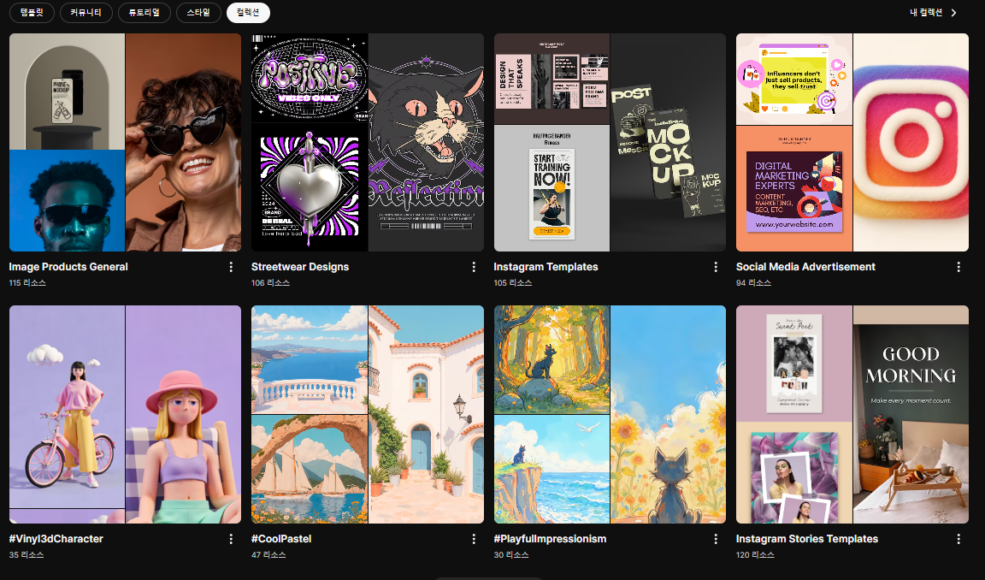Click the 94 리소스 count text
Image resolution: width=985 pixels, height=580 pixels.
[753, 283]
